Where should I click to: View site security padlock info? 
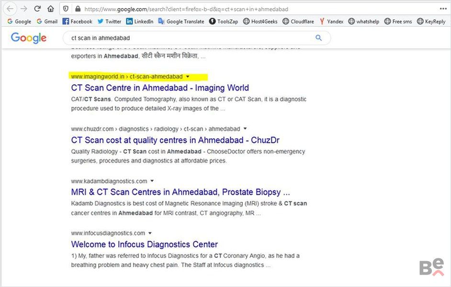(x=78, y=9)
